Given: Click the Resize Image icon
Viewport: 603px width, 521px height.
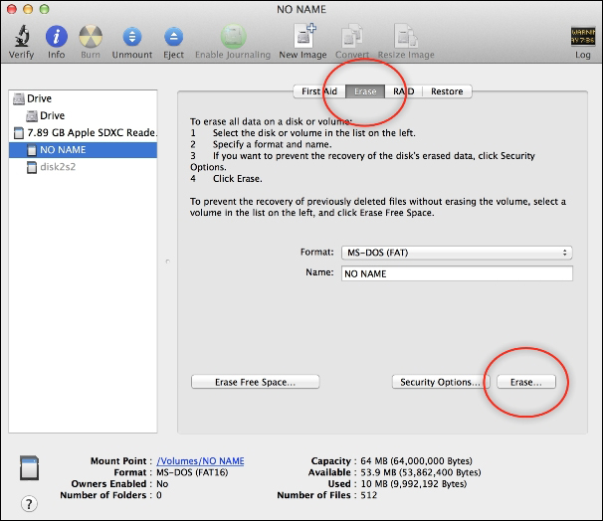Looking at the screenshot, I should (x=406, y=36).
